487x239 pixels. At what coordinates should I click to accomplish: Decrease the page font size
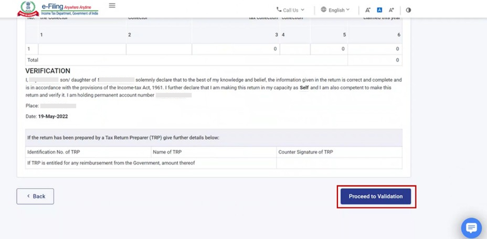pyautogui.click(x=368, y=10)
